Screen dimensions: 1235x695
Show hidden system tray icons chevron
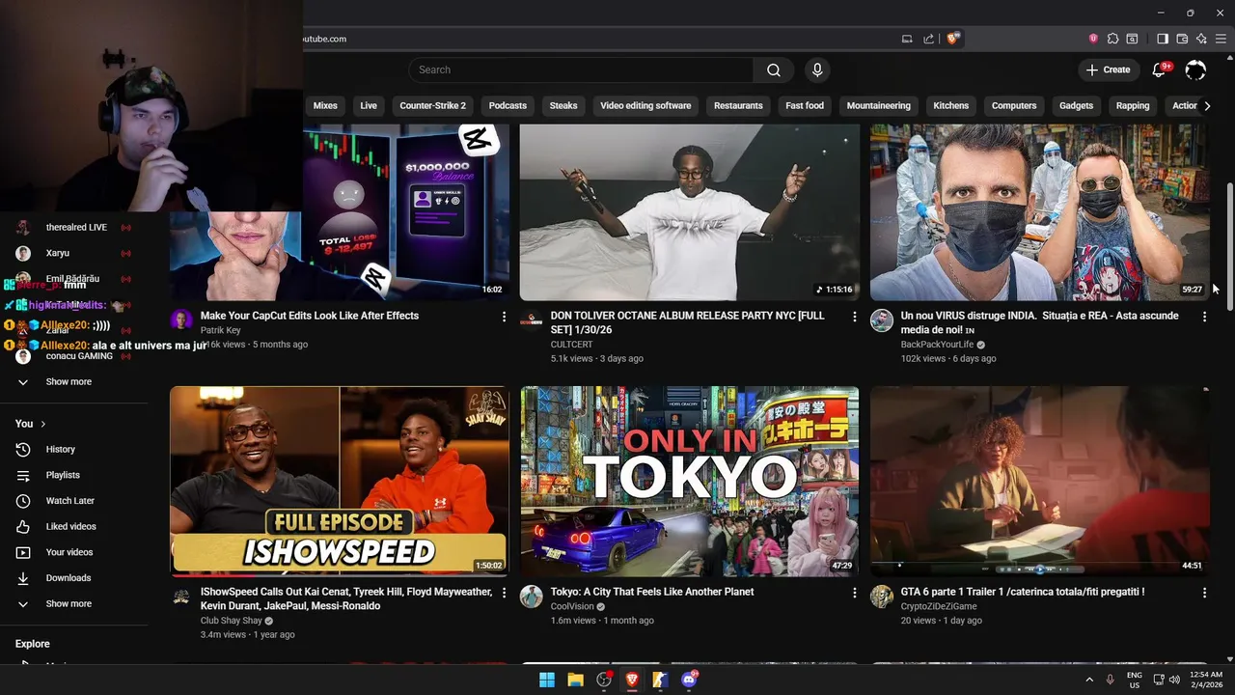click(1089, 680)
